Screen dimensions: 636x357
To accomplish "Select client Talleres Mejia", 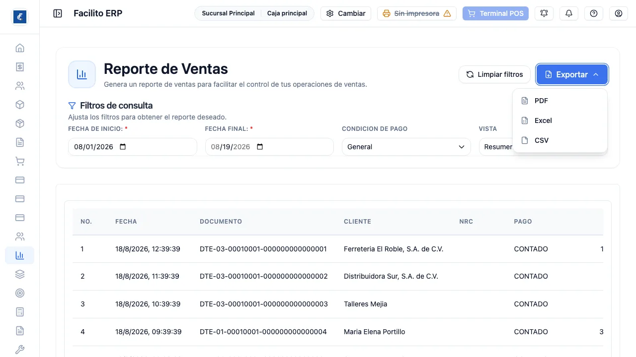I will pyautogui.click(x=365, y=304).
